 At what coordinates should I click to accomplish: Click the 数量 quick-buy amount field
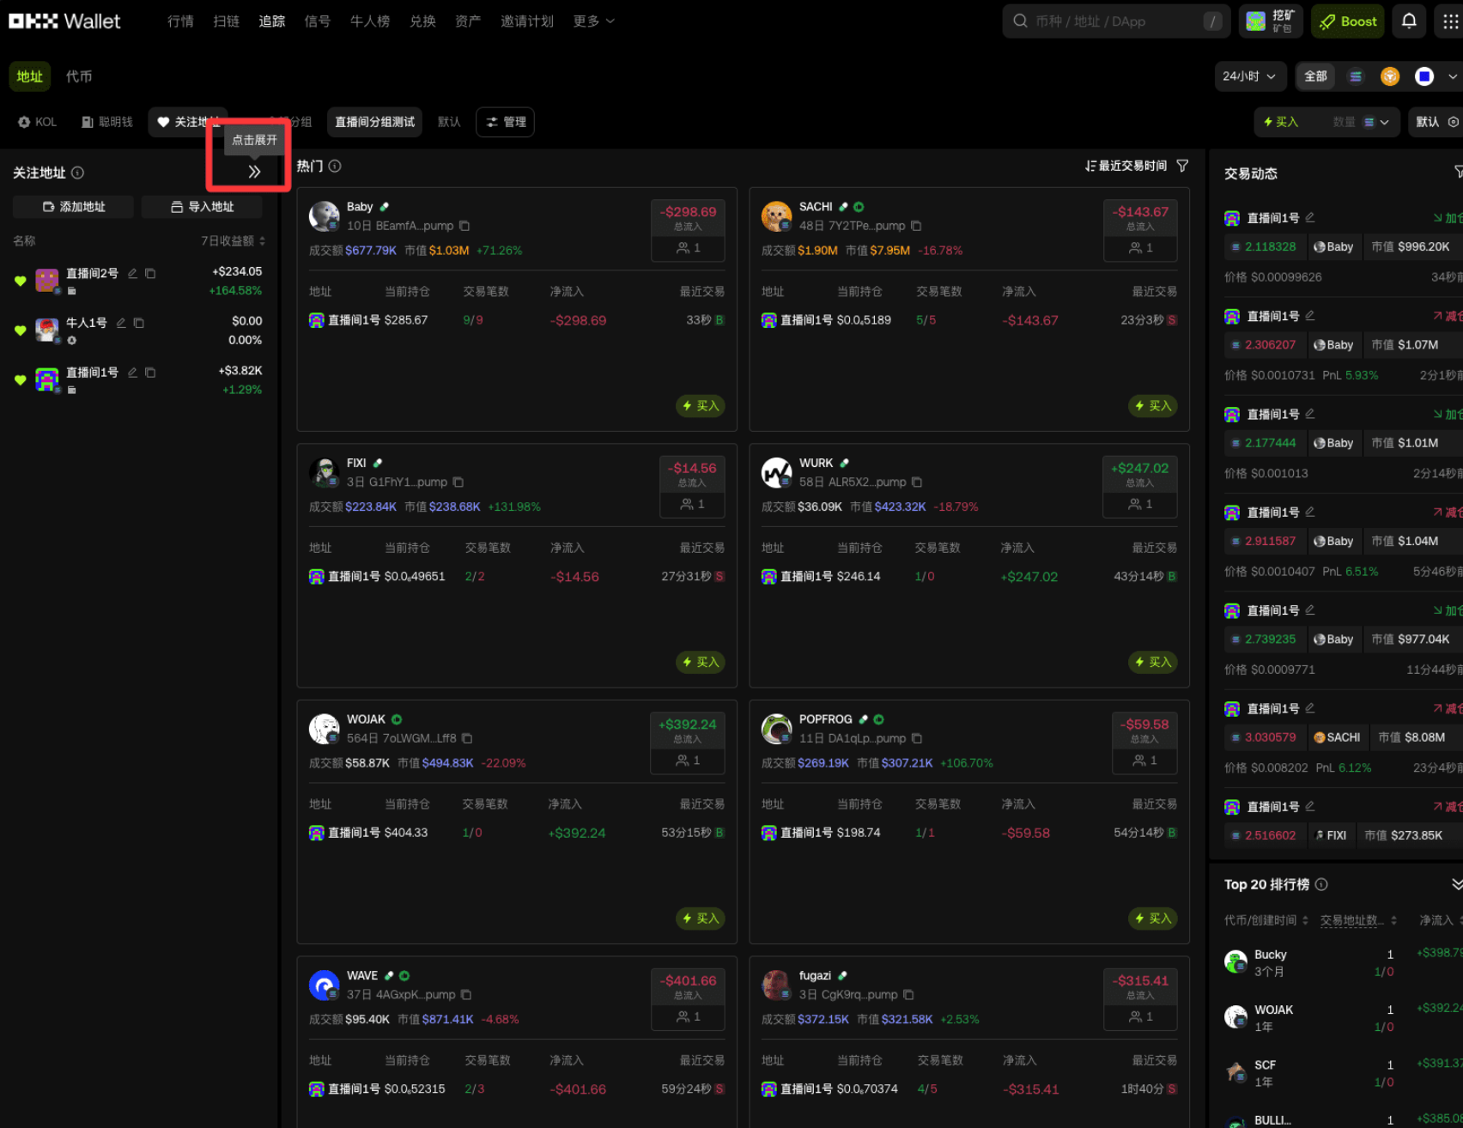pos(1345,122)
